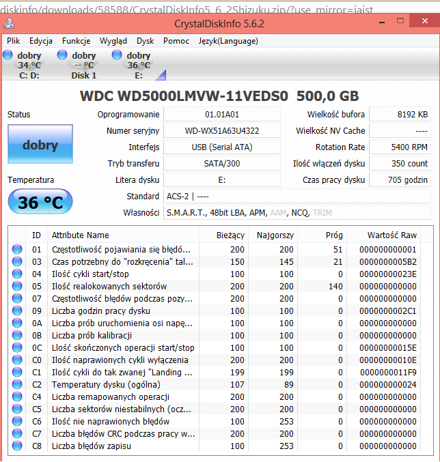The width and height of the screenshot is (440, 462).
Task: Click the blue status orb of C: D: disk
Action: (8, 55)
